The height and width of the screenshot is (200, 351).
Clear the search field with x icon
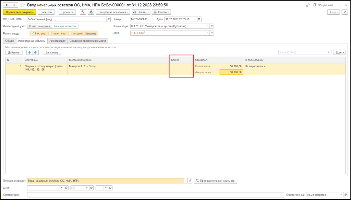[x=329, y=52]
